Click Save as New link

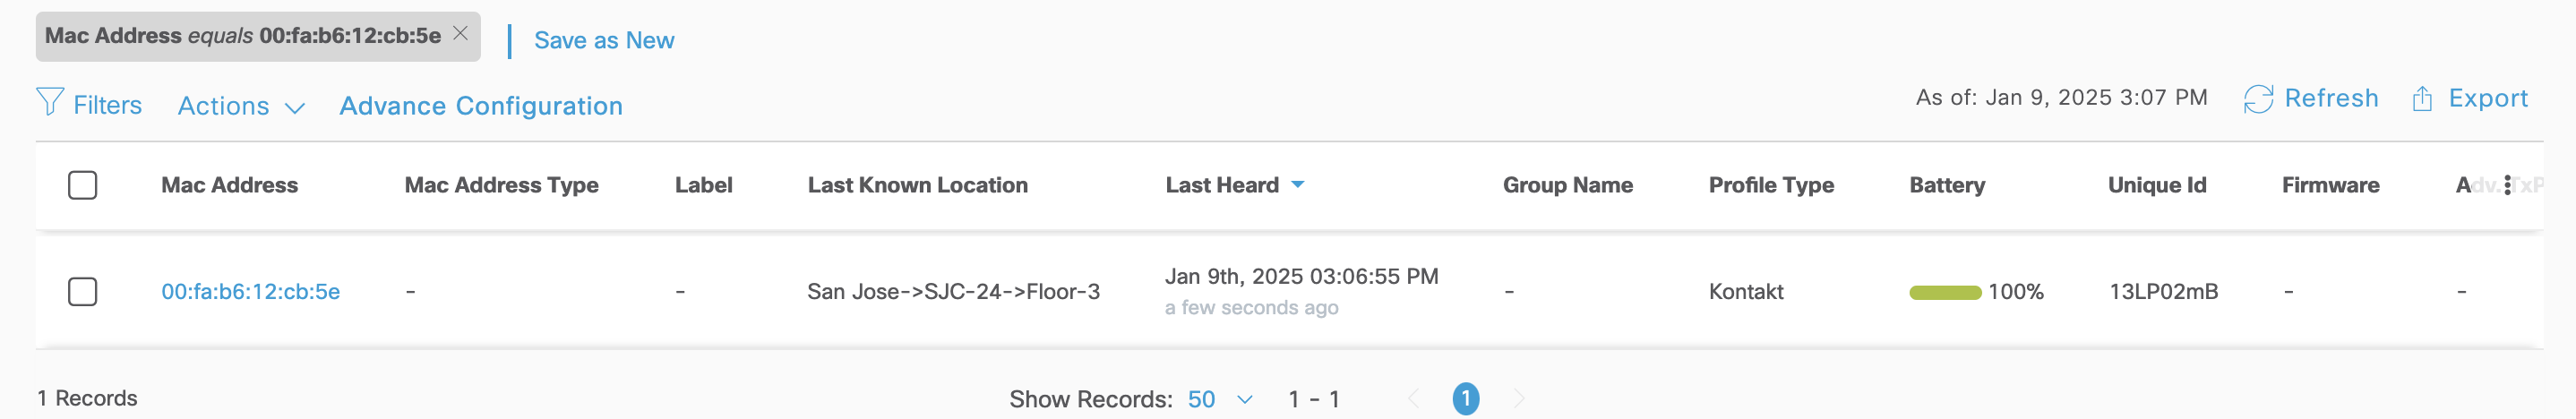pyautogui.click(x=604, y=40)
